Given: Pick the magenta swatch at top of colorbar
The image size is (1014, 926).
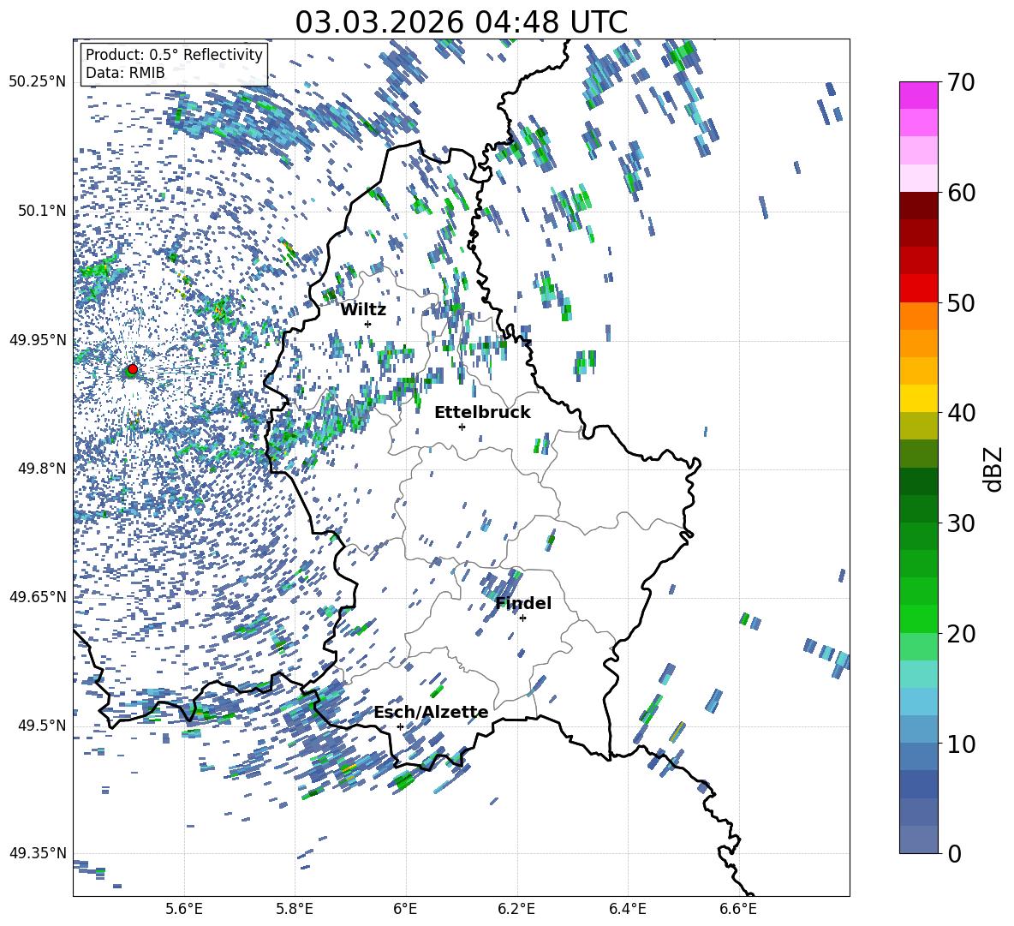Looking at the screenshot, I should coord(919,95).
